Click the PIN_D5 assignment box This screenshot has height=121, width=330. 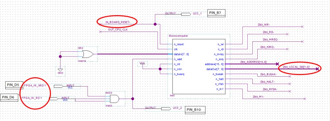click(14, 85)
